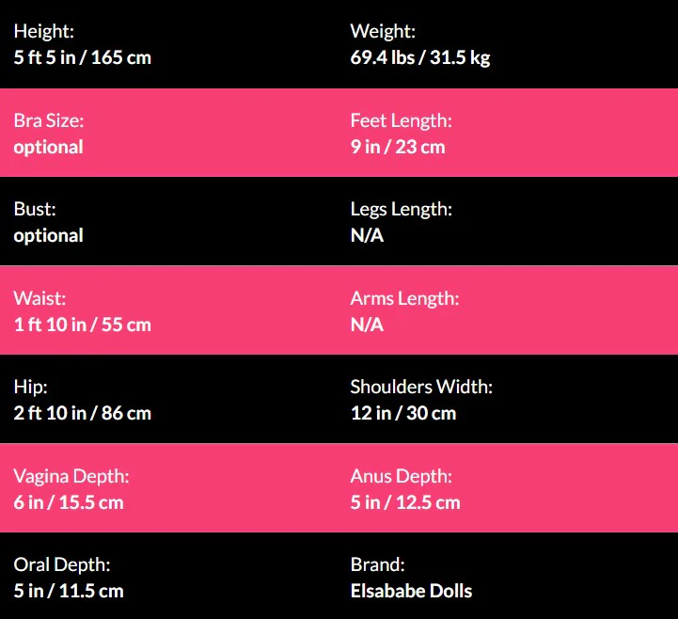
Task: Click the Waist label
Action: pyautogui.click(x=39, y=298)
